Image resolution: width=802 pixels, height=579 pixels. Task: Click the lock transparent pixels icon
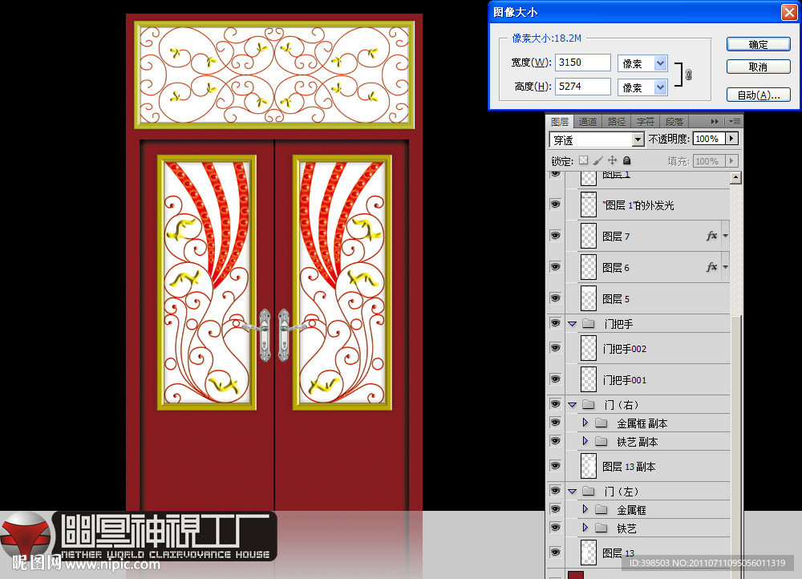(x=584, y=160)
